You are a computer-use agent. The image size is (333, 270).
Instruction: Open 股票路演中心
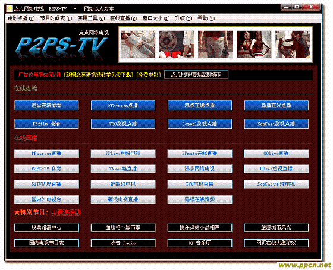pyautogui.click(x=46, y=228)
